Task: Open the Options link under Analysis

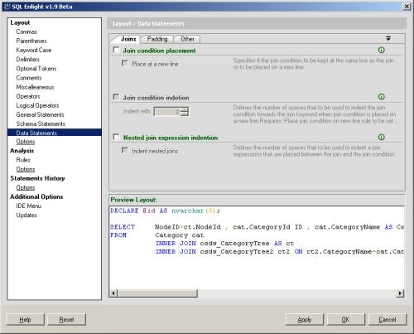Action: [x=26, y=169]
